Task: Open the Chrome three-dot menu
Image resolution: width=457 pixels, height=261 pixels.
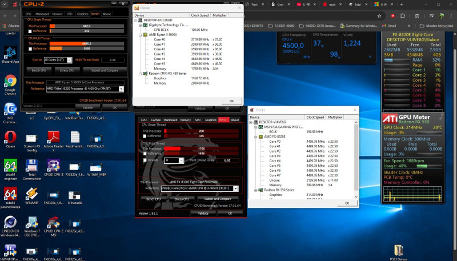Action: click(x=451, y=16)
